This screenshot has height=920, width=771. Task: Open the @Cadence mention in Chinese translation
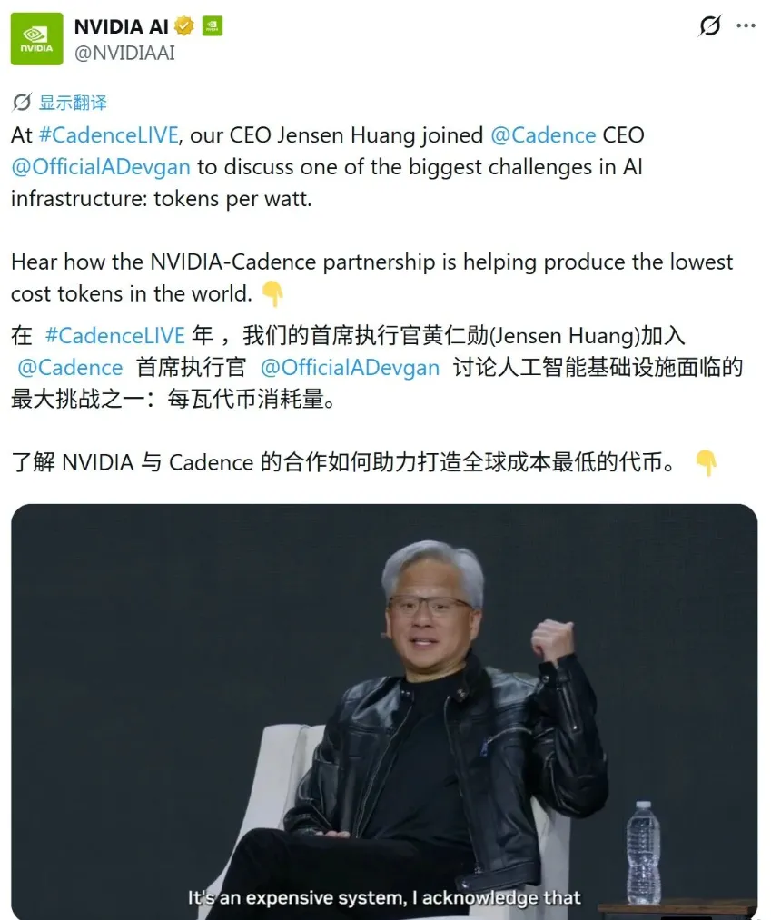[x=70, y=368]
